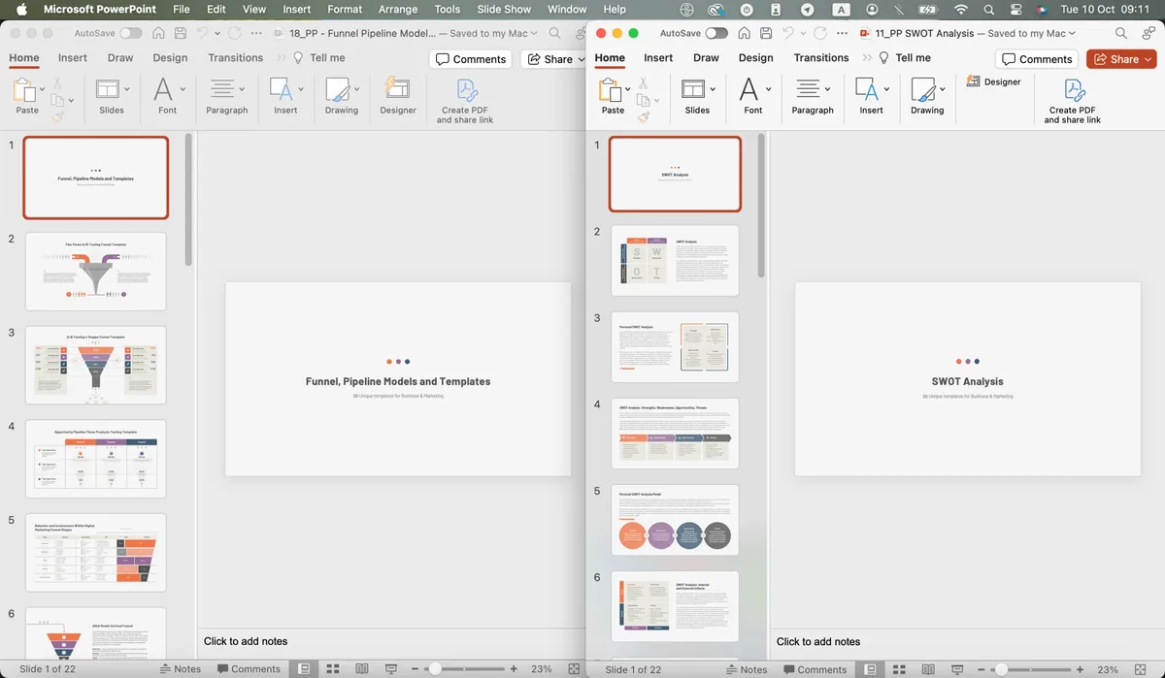
Task: Toggle Notes pane in Funnel window status bar
Action: 180,669
